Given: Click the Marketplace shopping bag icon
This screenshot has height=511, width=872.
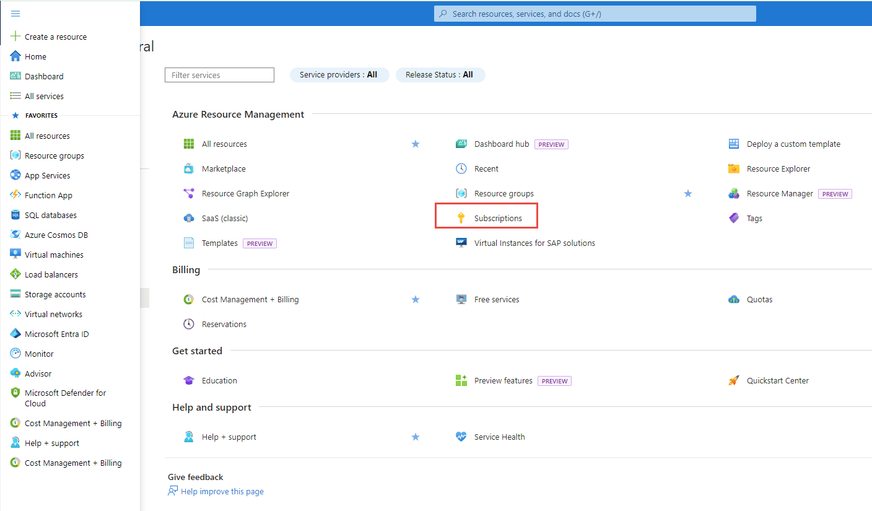Looking at the screenshot, I should click(189, 168).
